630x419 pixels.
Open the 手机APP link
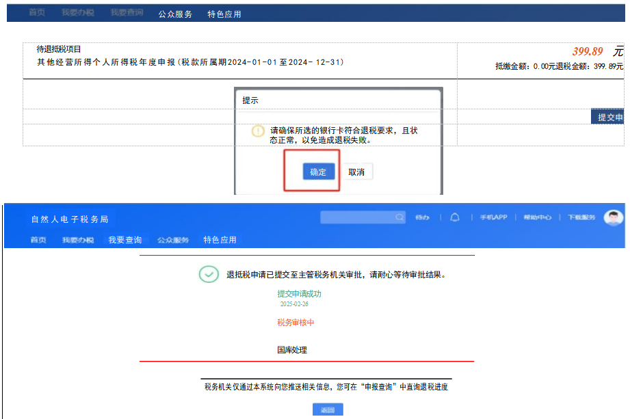tap(493, 217)
